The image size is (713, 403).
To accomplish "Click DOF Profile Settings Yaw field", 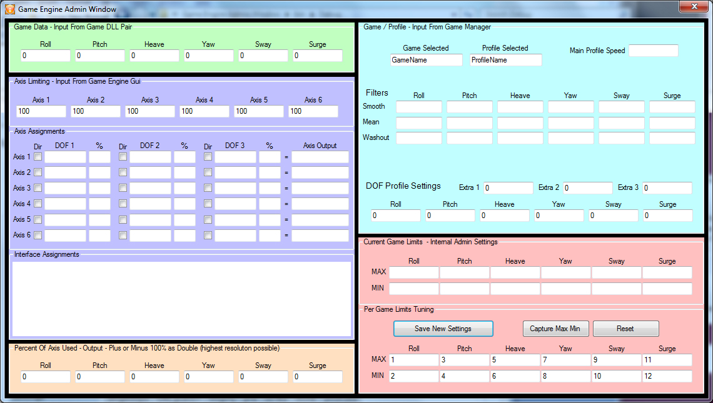I will coord(559,216).
